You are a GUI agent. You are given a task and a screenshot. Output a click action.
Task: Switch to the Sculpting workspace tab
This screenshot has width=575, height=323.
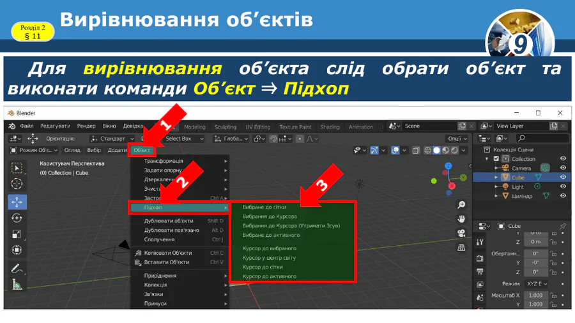pos(225,127)
